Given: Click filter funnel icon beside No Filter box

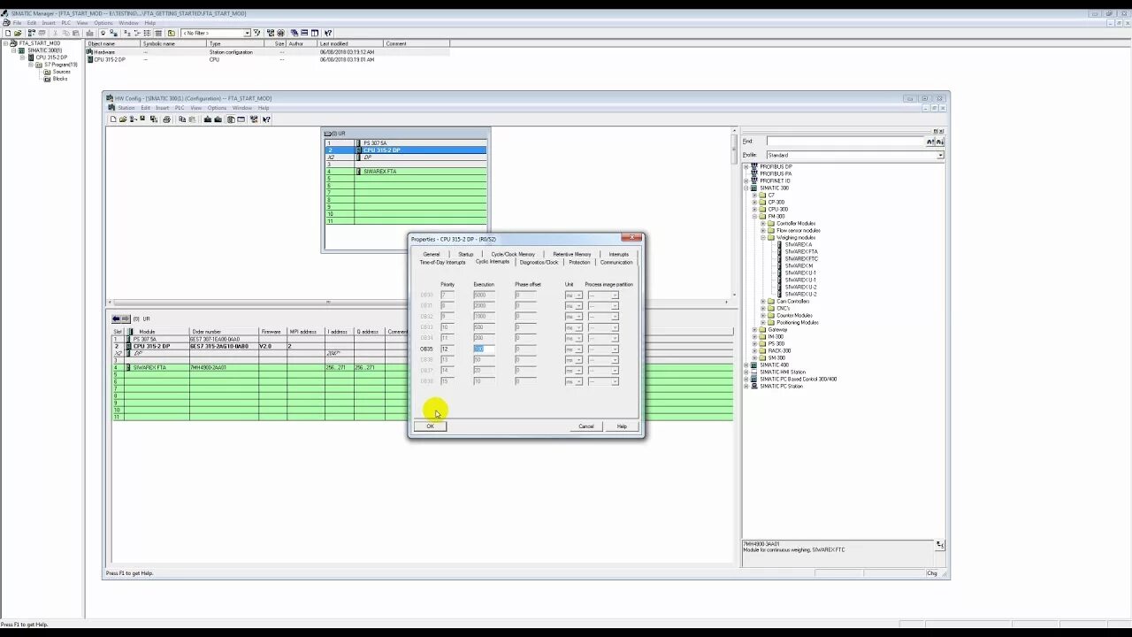Looking at the screenshot, I should coord(256,33).
